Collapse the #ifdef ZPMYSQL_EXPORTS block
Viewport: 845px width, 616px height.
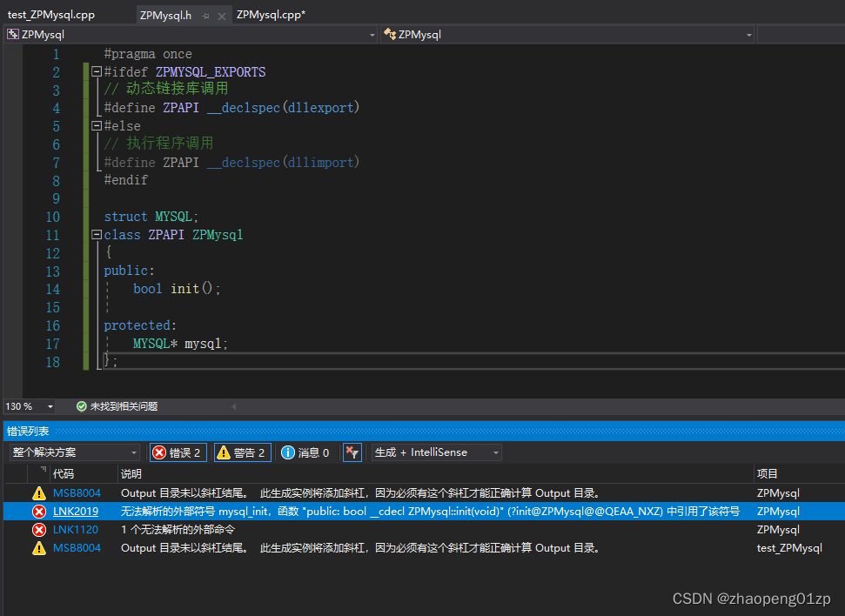click(x=96, y=72)
